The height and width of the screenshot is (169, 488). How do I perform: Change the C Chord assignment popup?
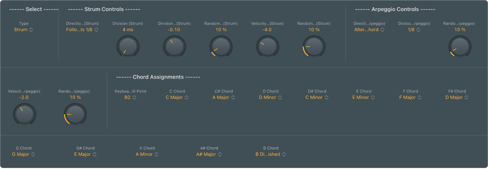tap(177, 98)
